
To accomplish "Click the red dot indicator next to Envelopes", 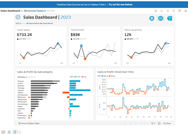I will click(29, 116).
